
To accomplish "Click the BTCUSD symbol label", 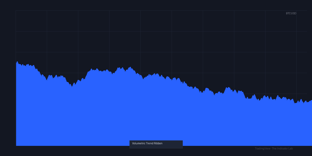I will click(x=291, y=13).
